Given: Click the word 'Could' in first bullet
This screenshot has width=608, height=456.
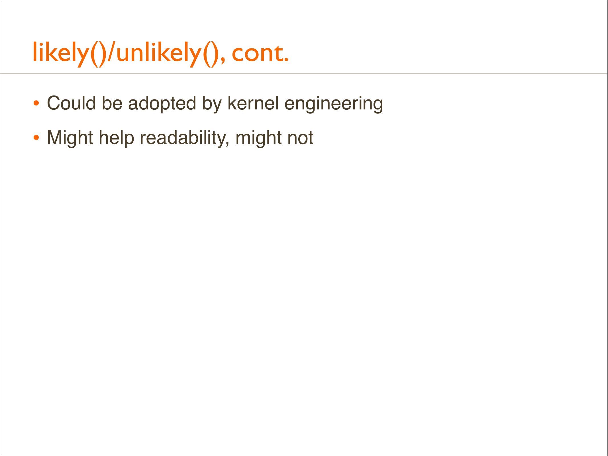Looking at the screenshot, I should [71, 103].
